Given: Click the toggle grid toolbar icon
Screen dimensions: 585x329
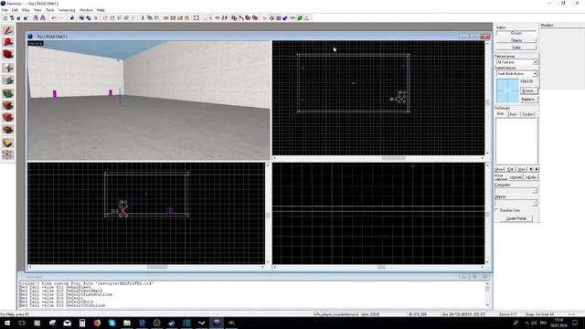Looking at the screenshot, I should [x=5, y=18].
